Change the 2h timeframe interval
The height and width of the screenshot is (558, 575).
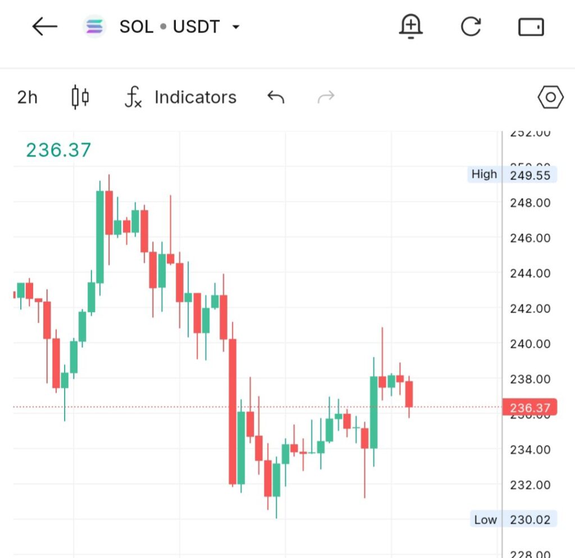click(x=27, y=97)
